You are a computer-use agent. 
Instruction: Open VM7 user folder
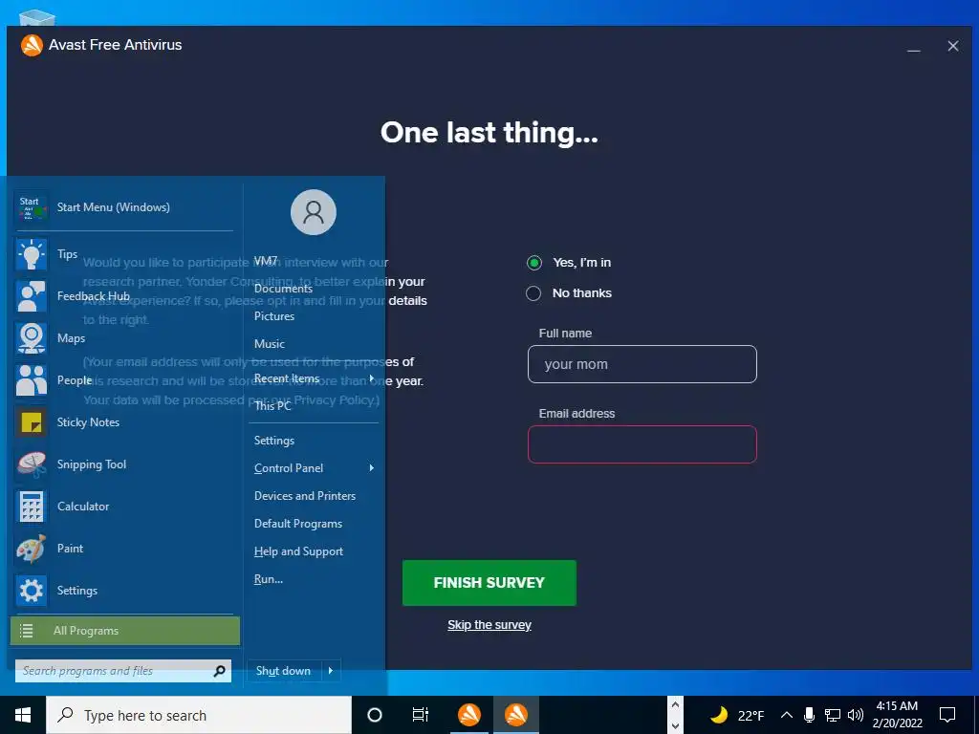coord(266,261)
